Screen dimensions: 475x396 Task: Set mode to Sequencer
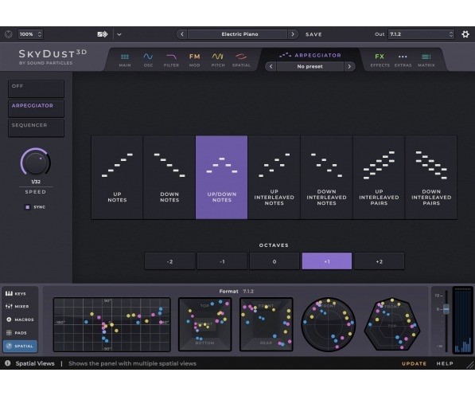click(36, 128)
